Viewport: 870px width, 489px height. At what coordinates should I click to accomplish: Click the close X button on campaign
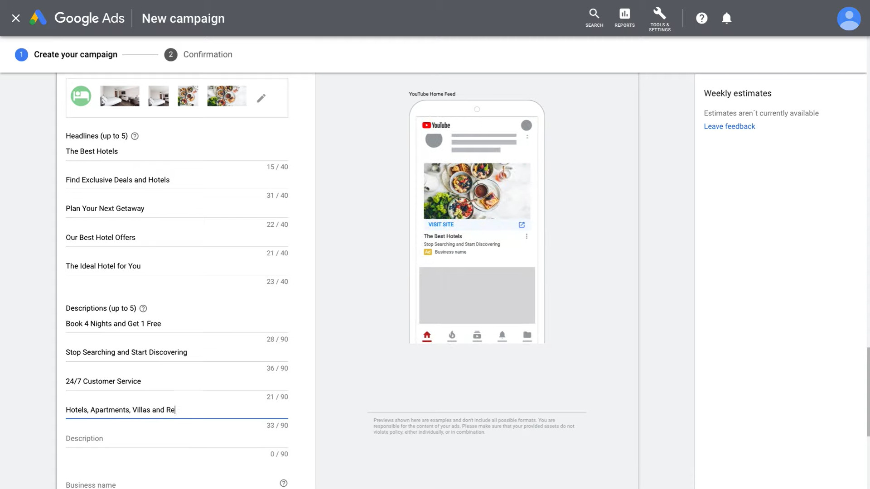tap(15, 18)
